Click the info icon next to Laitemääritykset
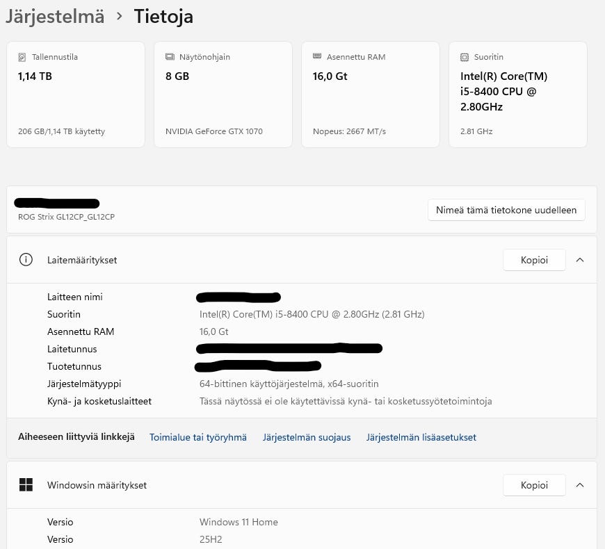Image resolution: width=605 pixels, height=549 pixels. coord(26,260)
